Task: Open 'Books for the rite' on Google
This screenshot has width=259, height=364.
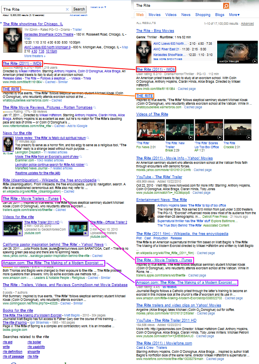Action: click(18, 310)
